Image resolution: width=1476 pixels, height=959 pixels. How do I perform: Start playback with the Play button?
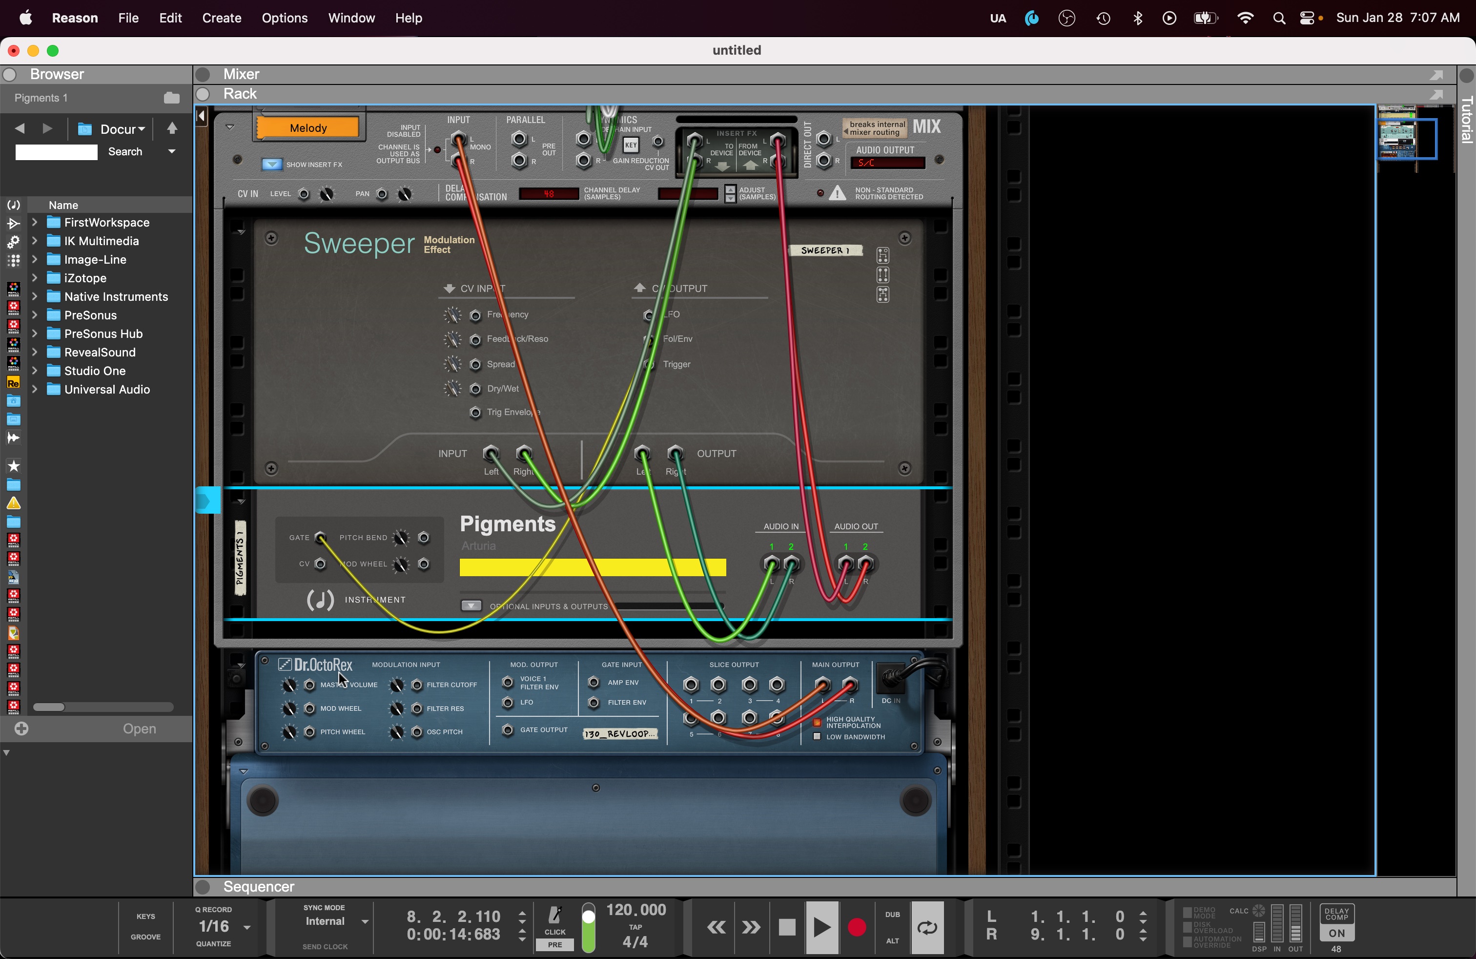click(x=822, y=927)
